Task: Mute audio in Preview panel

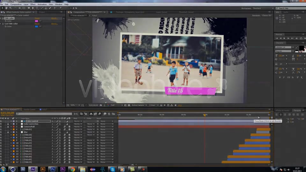Action: pos(297,38)
